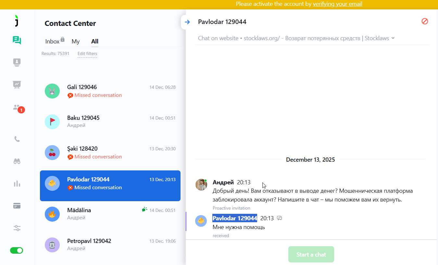Click the speech bubble icon after 20:13

coord(279,218)
